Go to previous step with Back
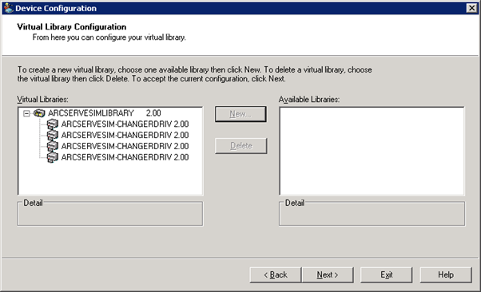The image size is (481, 292). [x=276, y=274]
